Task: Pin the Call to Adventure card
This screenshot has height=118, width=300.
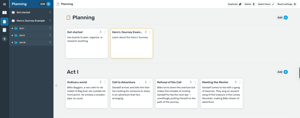Action: click(146, 82)
